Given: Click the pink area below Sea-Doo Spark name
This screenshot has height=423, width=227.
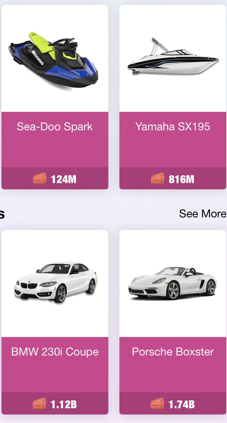Looking at the screenshot, I should (55, 150).
